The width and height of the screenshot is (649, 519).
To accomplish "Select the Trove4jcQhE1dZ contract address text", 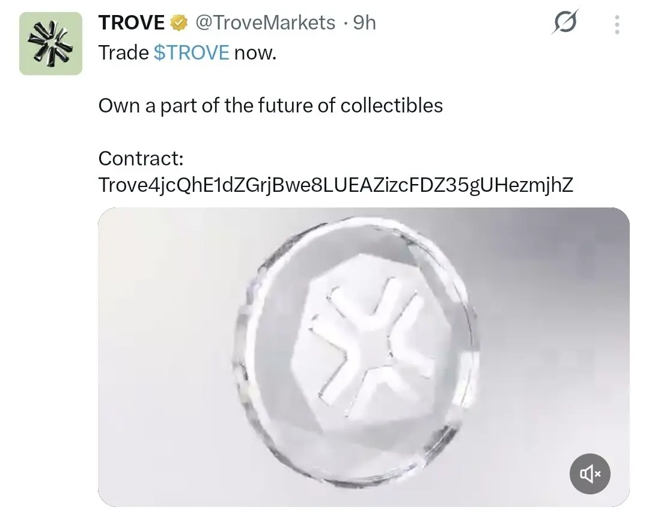I will [336, 185].
